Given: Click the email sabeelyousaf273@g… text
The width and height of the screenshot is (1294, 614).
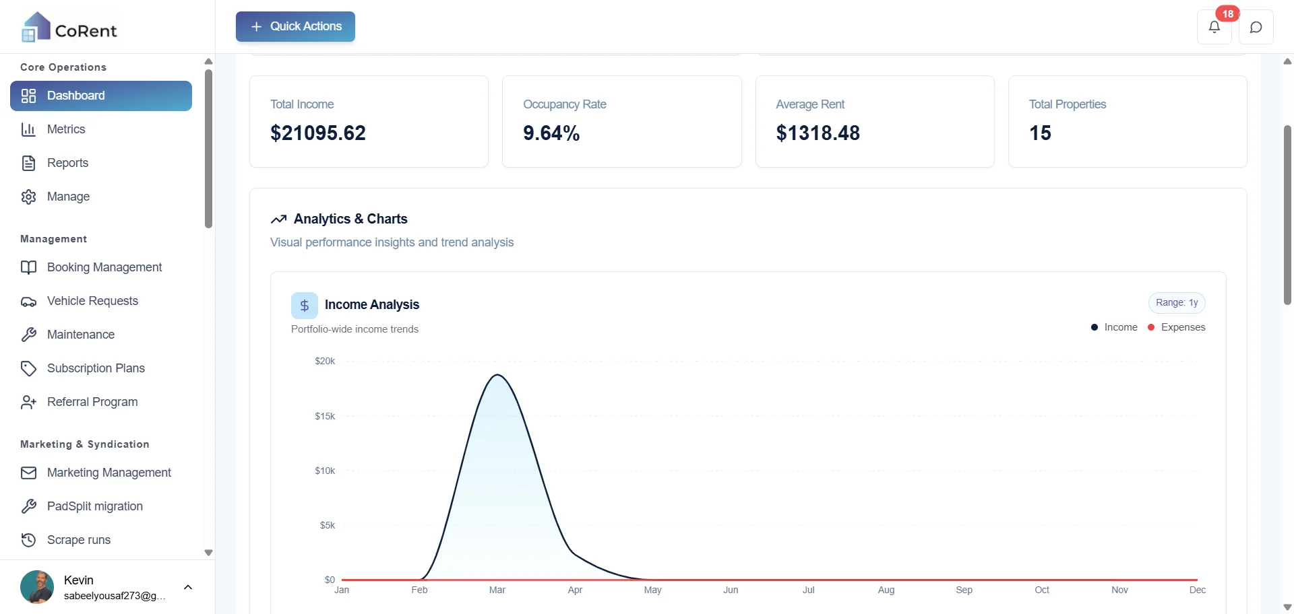Looking at the screenshot, I should pos(115,596).
